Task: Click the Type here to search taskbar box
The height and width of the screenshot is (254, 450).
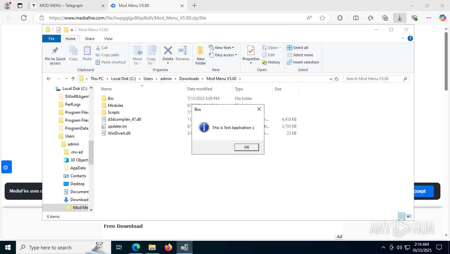Action: pos(64,247)
